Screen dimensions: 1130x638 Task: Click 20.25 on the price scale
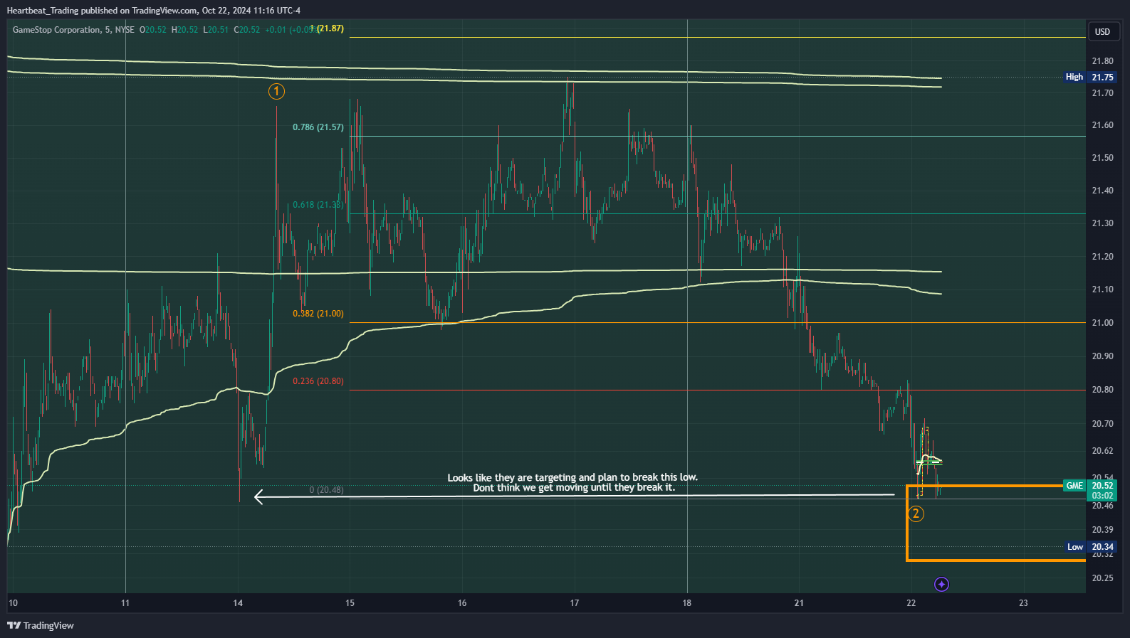[x=1103, y=578]
